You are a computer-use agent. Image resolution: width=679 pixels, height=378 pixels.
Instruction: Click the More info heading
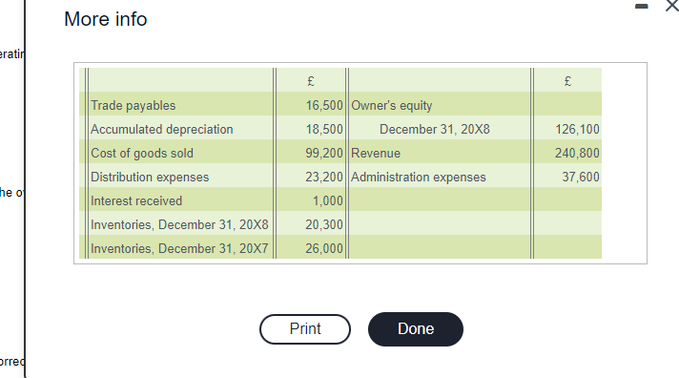point(106,19)
